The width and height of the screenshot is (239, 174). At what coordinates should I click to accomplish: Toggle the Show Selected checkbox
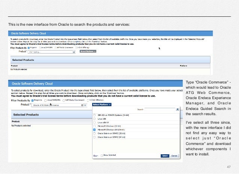point(102,156)
